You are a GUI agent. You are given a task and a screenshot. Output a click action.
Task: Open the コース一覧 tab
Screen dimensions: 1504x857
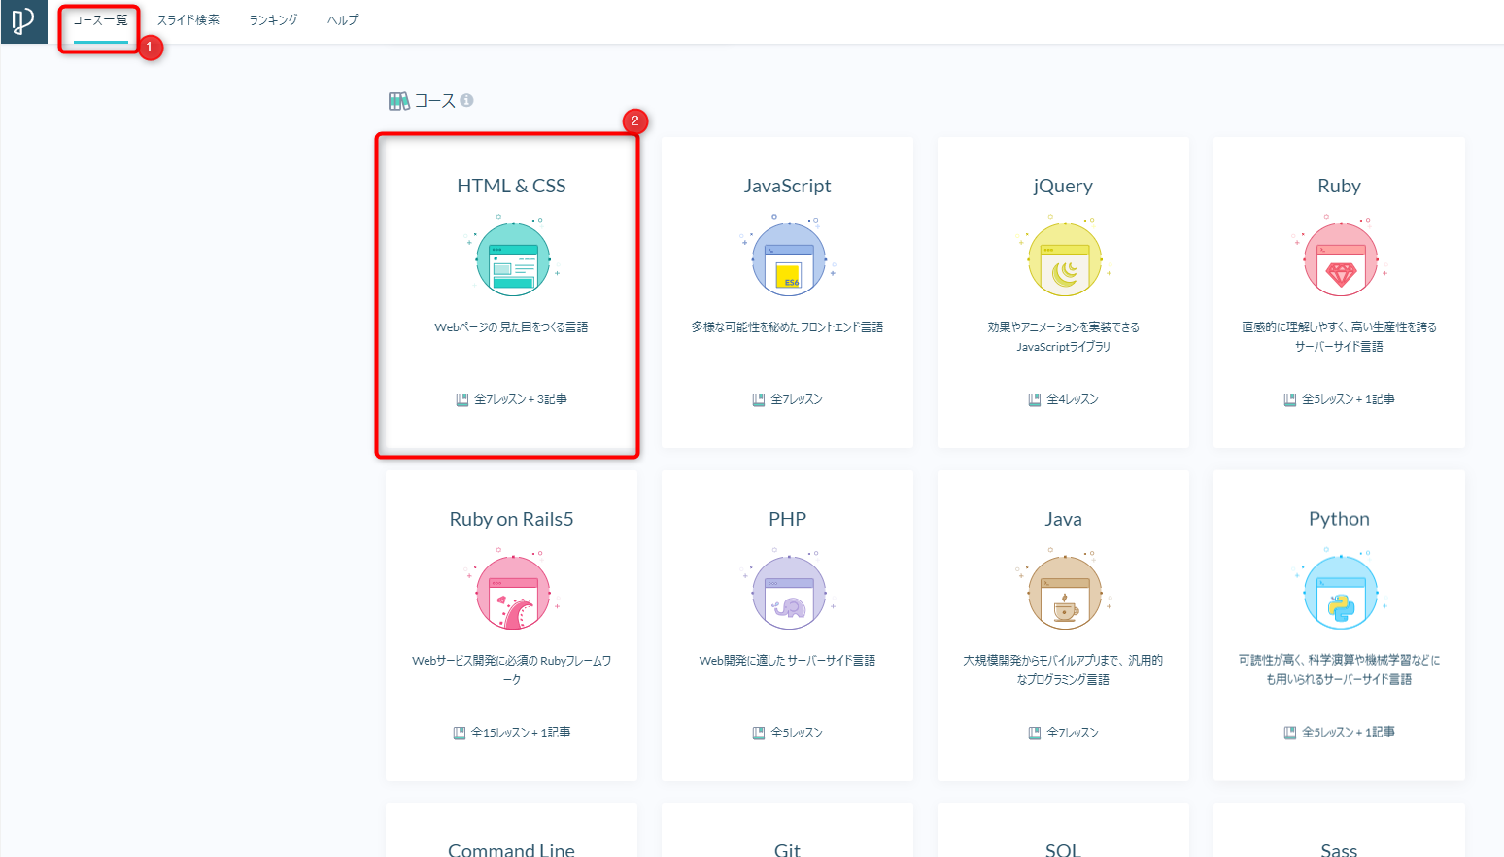(100, 20)
